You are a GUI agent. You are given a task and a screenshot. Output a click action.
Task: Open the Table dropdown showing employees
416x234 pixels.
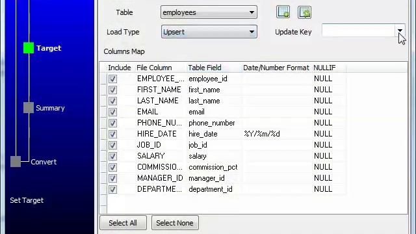[x=209, y=12]
